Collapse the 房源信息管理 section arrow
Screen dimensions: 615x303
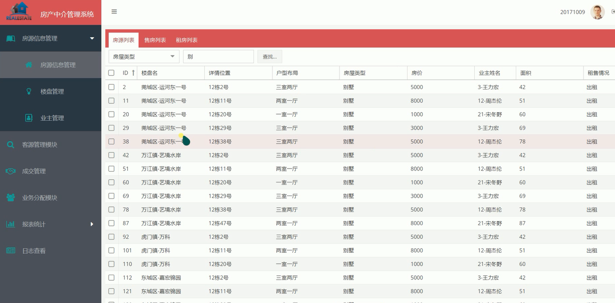(x=92, y=38)
